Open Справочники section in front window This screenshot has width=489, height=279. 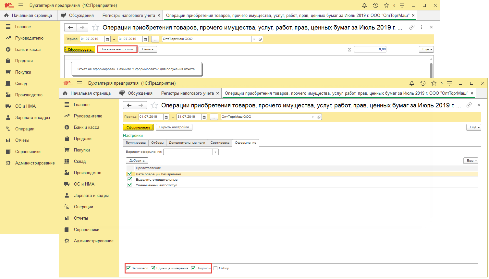pos(86,229)
